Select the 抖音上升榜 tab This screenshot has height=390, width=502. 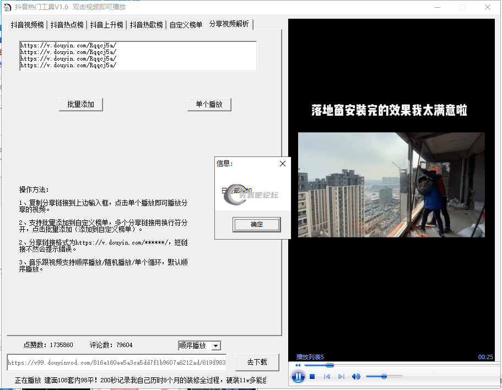point(106,25)
